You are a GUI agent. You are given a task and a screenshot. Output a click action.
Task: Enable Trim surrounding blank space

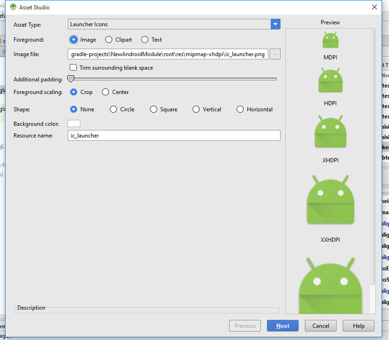point(73,67)
